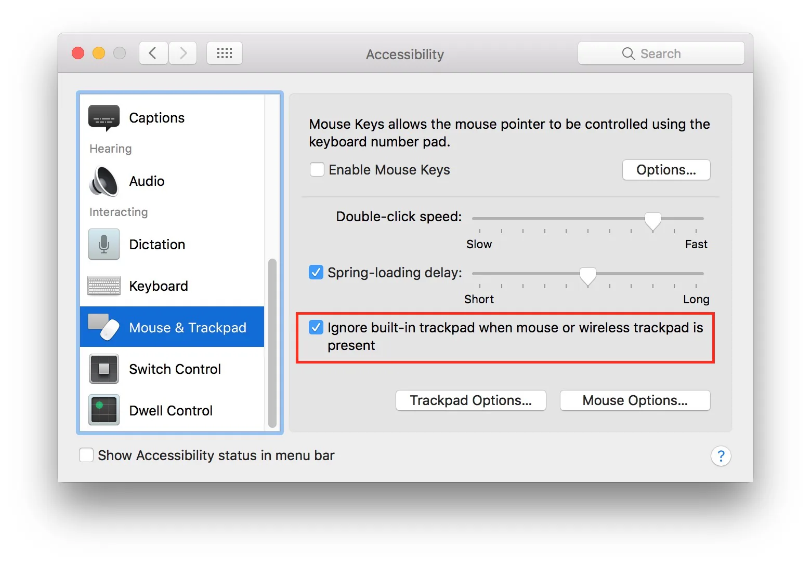
Task: Select the Keyboard text label
Action: (x=159, y=286)
